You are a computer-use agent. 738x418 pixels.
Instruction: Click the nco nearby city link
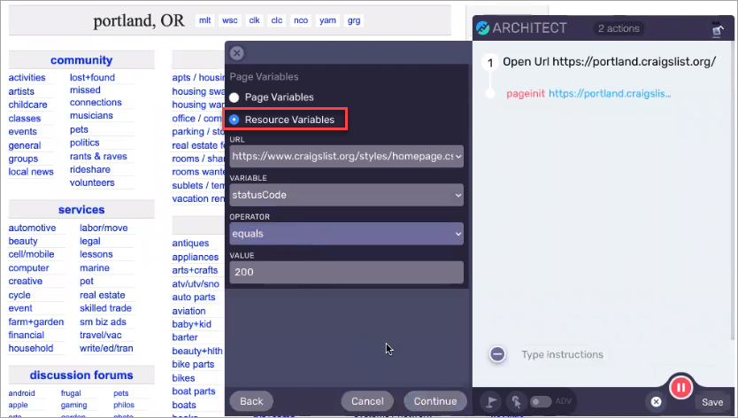click(x=301, y=20)
